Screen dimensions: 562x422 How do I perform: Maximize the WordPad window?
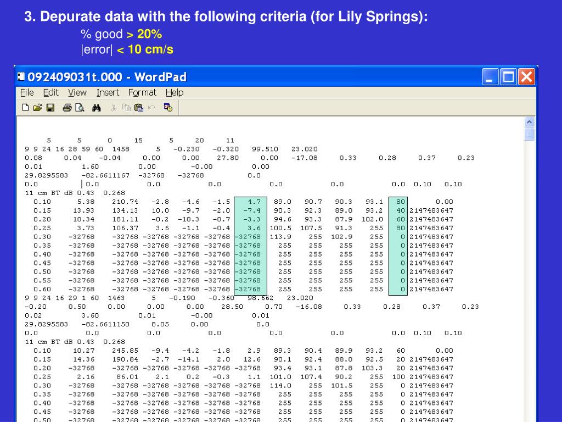pyautogui.click(x=508, y=77)
